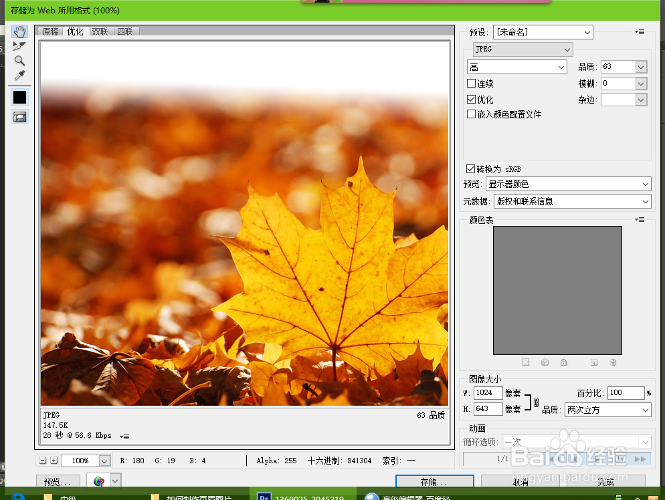The image size is (665, 500).
Task: Click the gray color table area
Action: (557, 290)
